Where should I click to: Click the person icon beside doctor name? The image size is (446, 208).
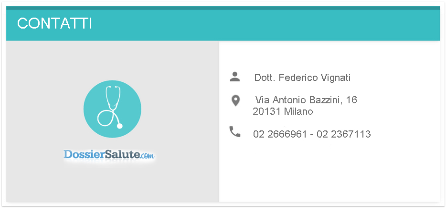click(x=235, y=77)
